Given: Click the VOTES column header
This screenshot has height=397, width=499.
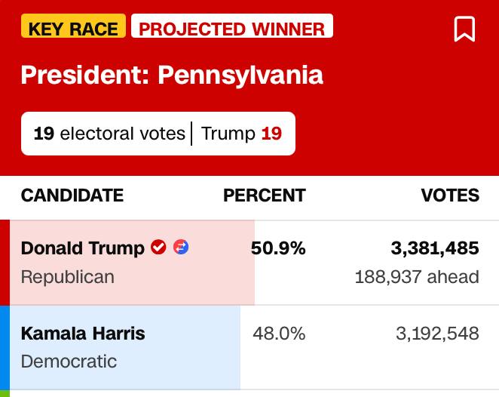Looking at the screenshot, I should click(x=450, y=195).
